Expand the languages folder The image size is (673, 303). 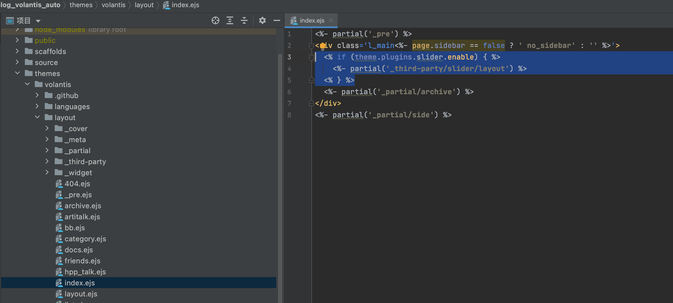pyautogui.click(x=37, y=106)
